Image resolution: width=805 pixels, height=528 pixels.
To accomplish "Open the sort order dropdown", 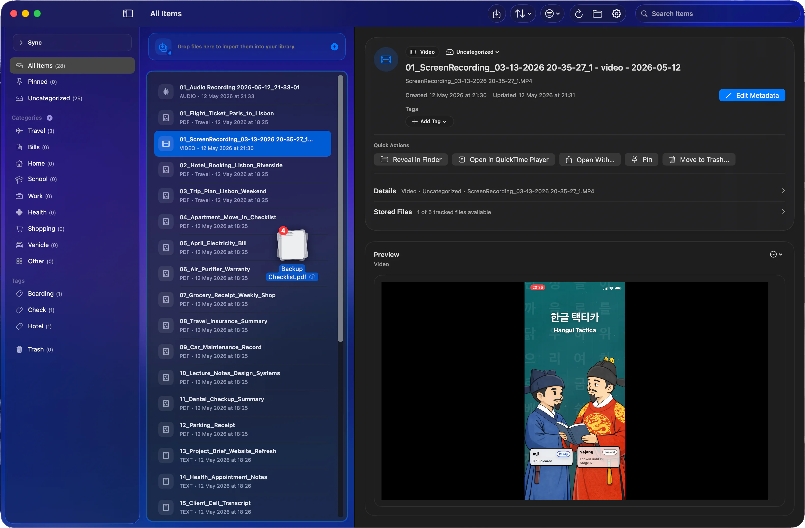I will coord(522,13).
